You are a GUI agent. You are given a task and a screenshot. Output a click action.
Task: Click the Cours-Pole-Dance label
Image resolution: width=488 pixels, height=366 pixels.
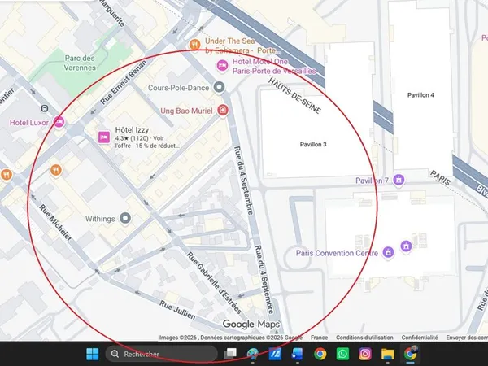point(178,88)
